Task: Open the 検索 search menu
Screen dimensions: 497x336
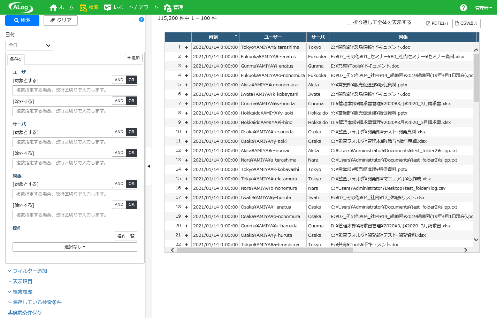Action: tap(89, 7)
